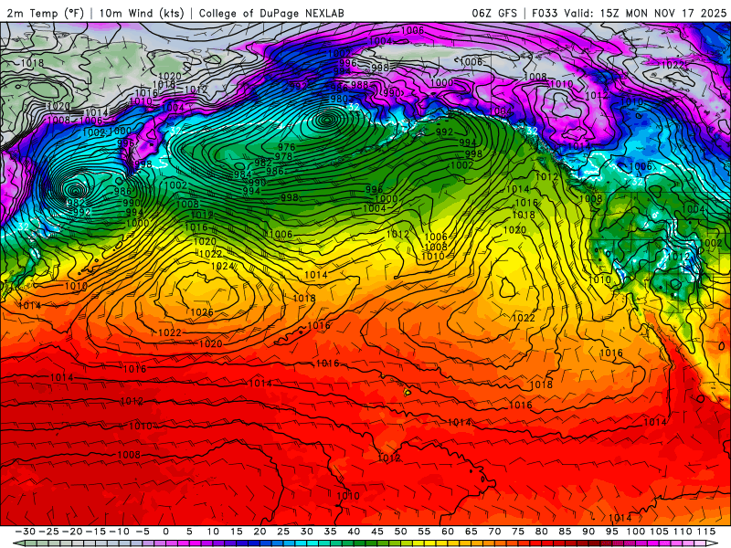Click the 976 pressure contour label
Viewport: 731px width, 548px height.
286,147
